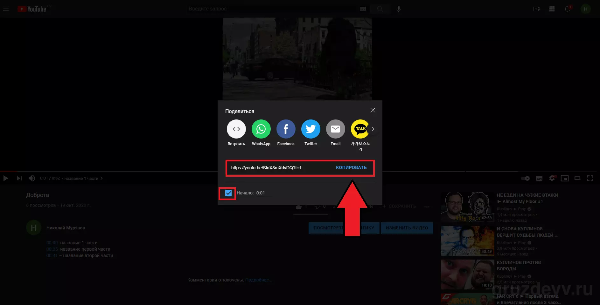The width and height of the screenshot is (600, 305).
Task: Open thumbnail of video lasting 40:49
Action: [467, 241]
